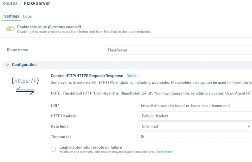Click the General HTTP/HTTPS Request/Response heading
252x162 pixels.
click(87, 76)
